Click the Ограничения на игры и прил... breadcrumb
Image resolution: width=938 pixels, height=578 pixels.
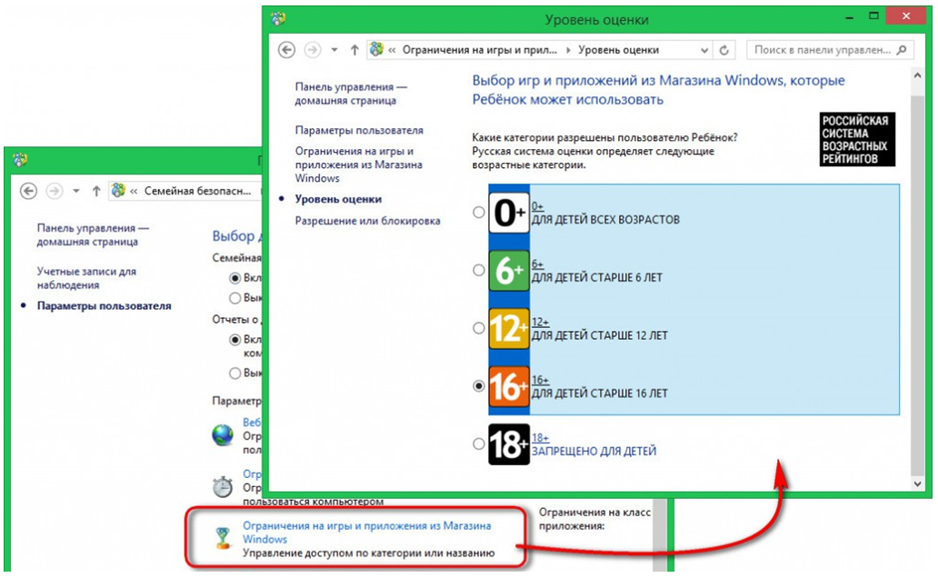[479, 50]
